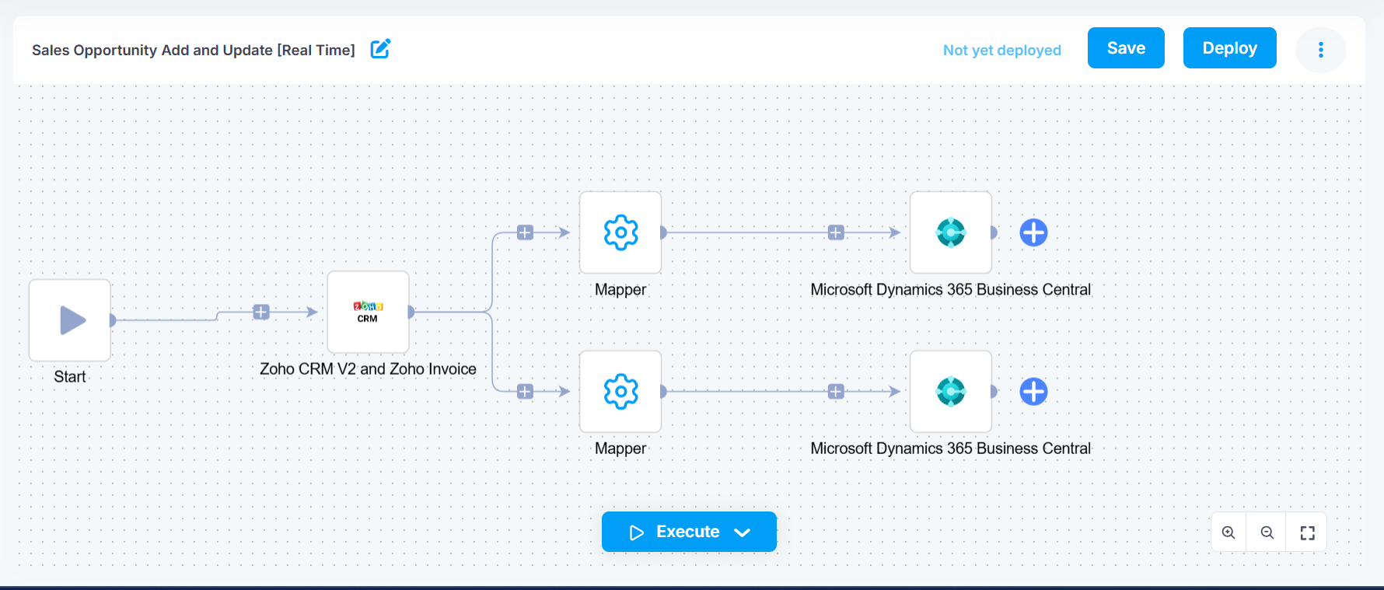
Task: Select lower Microsoft Dynamics 365 Business Central node
Action: click(x=951, y=391)
